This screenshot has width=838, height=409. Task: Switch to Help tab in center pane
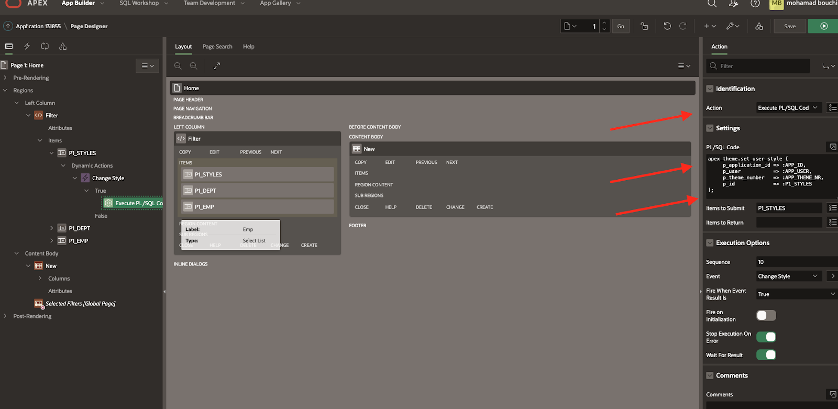[249, 47]
